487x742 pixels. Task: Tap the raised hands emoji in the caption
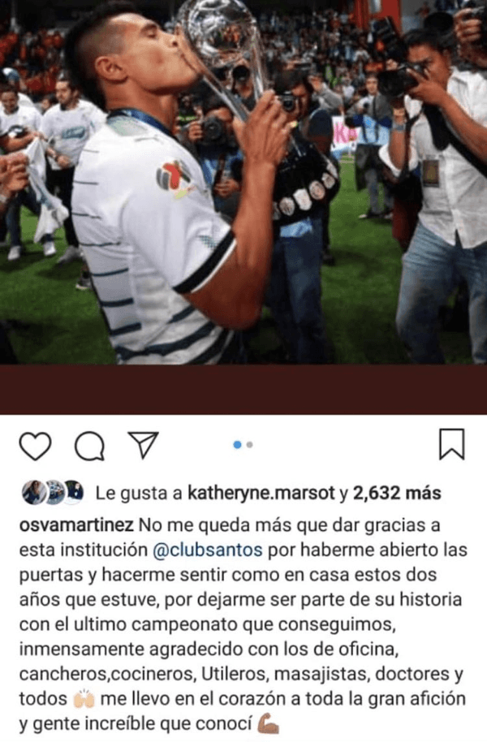(x=84, y=699)
